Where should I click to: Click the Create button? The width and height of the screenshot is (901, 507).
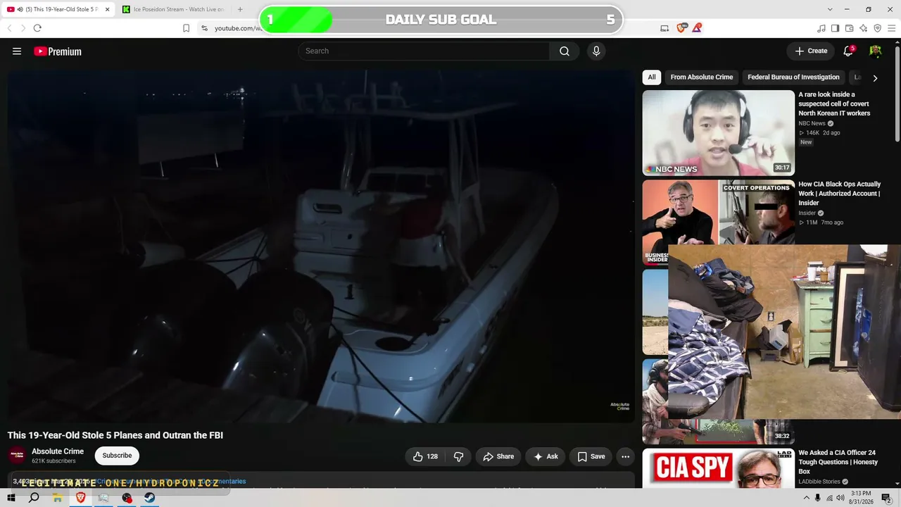(811, 51)
